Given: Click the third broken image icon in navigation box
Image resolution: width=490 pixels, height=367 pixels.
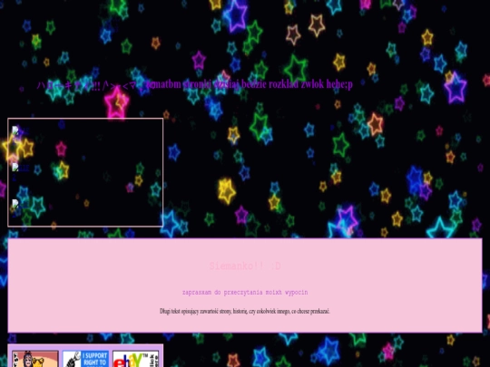Looking at the screenshot, I should [15, 204].
